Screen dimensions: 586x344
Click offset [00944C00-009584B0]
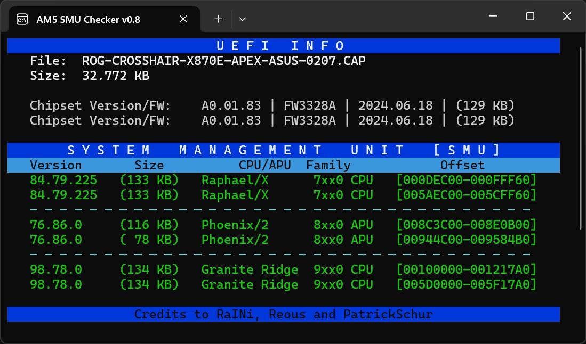coord(467,240)
